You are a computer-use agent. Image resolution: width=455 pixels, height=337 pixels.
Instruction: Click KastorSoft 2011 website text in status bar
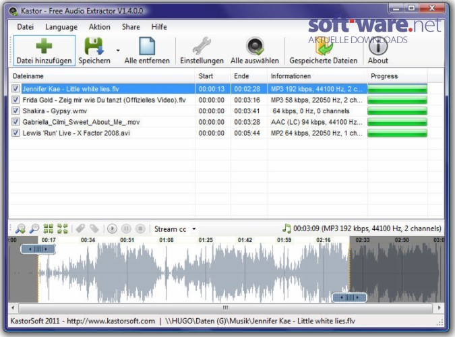(82, 321)
